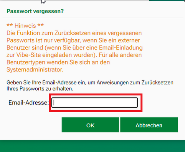The width and height of the screenshot is (185, 152).
Task: Place cursor at the text caret in email field
Action: (54, 103)
